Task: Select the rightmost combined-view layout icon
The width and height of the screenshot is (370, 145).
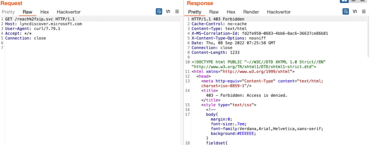Action: pyautogui.click(x=362, y=1)
